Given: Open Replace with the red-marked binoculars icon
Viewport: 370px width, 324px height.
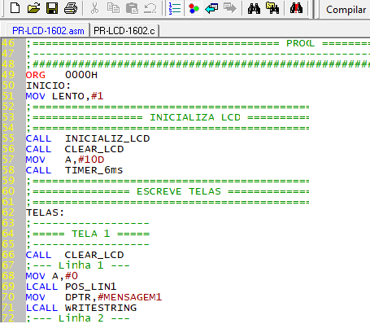Looking at the screenshot, I should coord(296,8).
